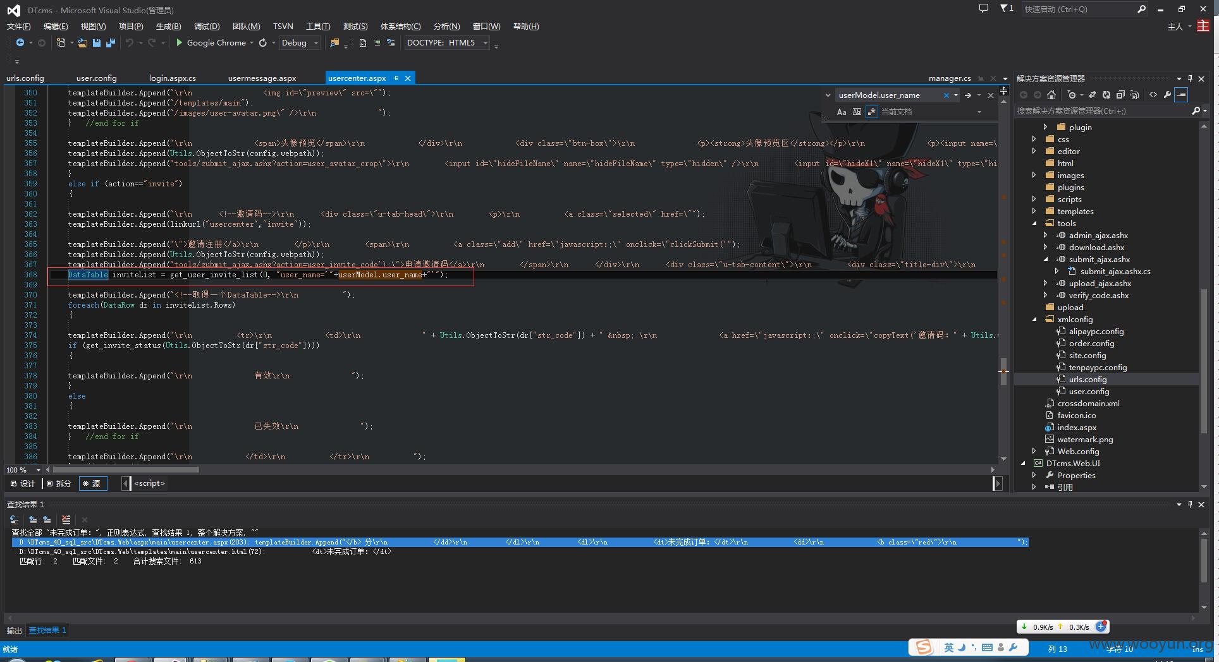Switch to Split view (拆分)
1219x662 pixels.
(59, 483)
